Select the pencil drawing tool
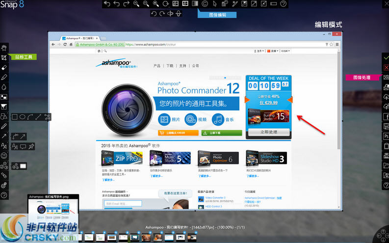 4,126
